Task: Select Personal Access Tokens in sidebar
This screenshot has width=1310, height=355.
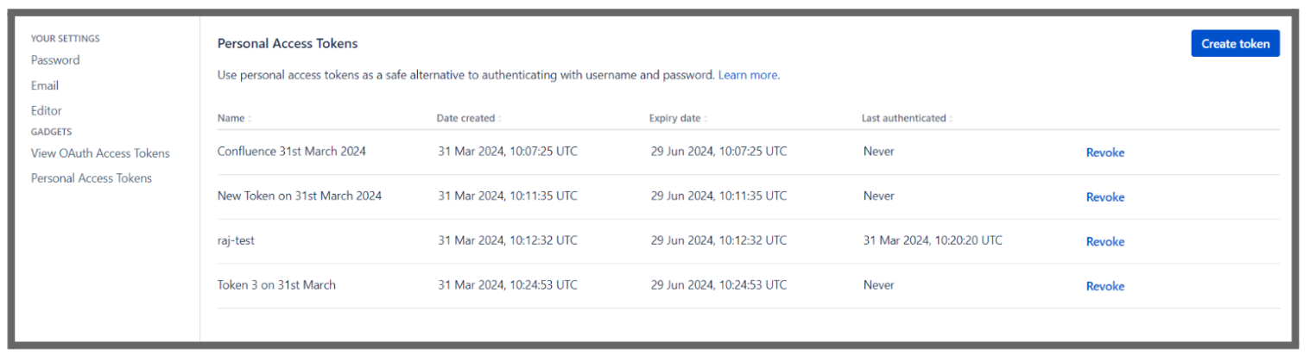Action: pyautogui.click(x=92, y=178)
